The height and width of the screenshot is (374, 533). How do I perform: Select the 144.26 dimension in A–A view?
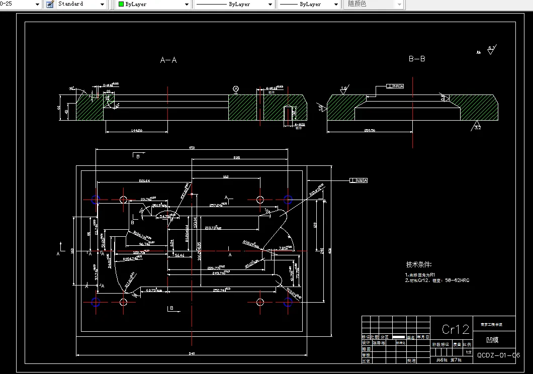pos(137,130)
